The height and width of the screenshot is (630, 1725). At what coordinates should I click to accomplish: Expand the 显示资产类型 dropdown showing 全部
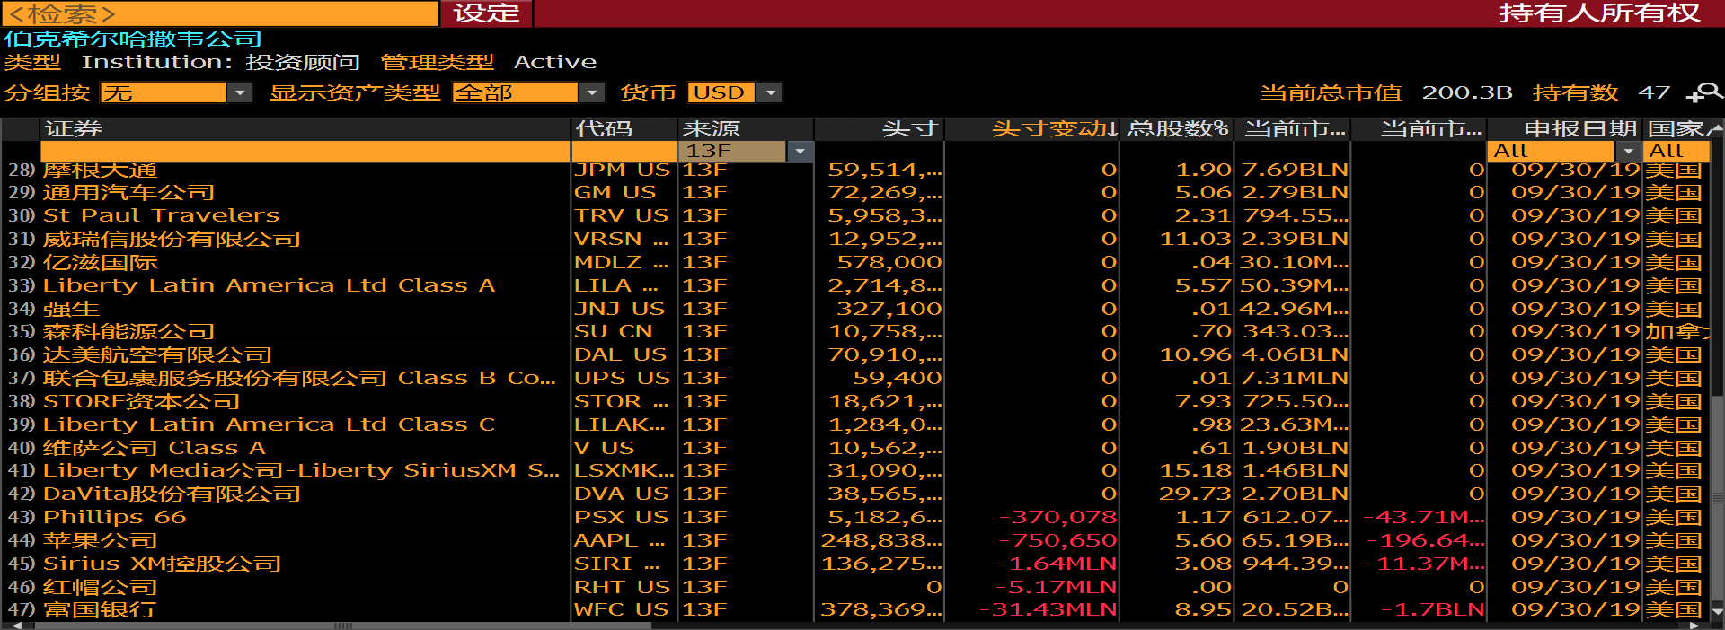click(592, 92)
